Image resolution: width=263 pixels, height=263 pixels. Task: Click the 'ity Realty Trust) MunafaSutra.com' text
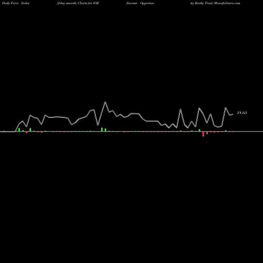point(215,3)
